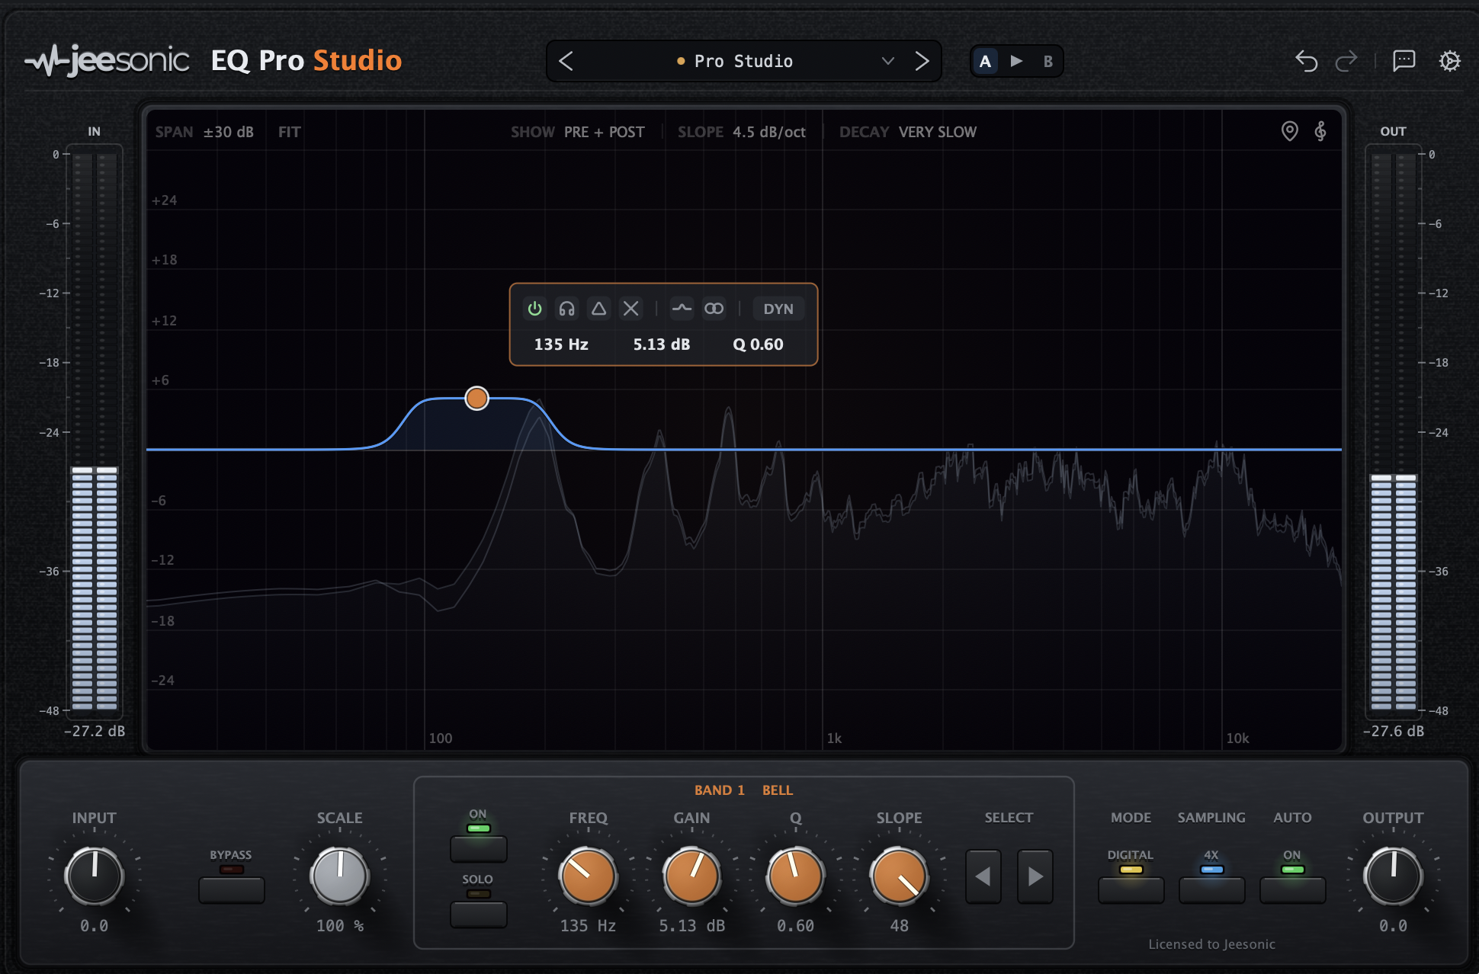Screen dimensions: 1479x974
Task: Click the triangle icon in band popup
Action: 598,309
